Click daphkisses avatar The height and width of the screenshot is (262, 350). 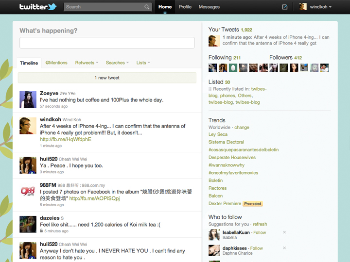click(x=214, y=250)
